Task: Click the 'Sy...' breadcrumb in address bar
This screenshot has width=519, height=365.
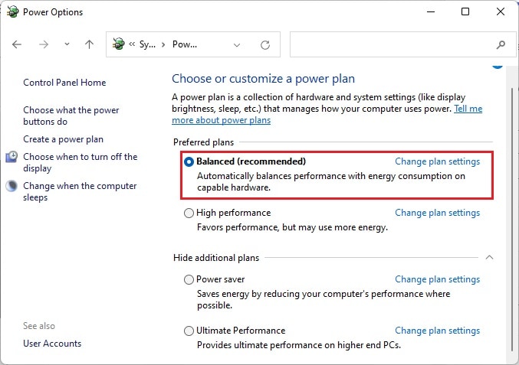Action: click(x=147, y=44)
